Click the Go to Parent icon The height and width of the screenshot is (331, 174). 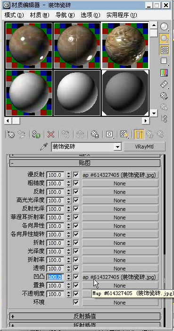point(150,134)
